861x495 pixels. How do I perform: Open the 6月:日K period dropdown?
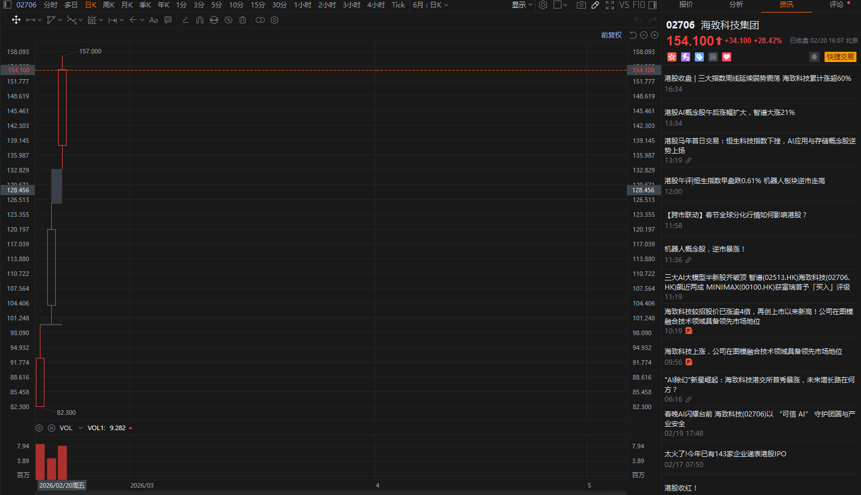click(x=430, y=5)
